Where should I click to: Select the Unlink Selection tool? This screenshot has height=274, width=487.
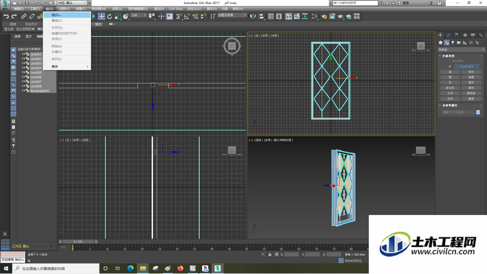[32, 16]
